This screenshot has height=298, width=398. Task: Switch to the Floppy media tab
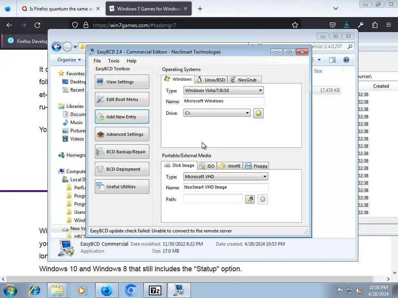(x=256, y=166)
